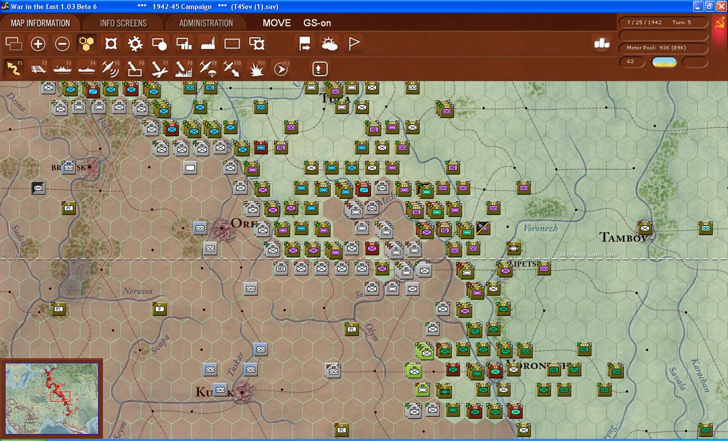Click the rectangle-with-frame overlay icon
This screenshot has width=728, height=441.
point(257,44)
